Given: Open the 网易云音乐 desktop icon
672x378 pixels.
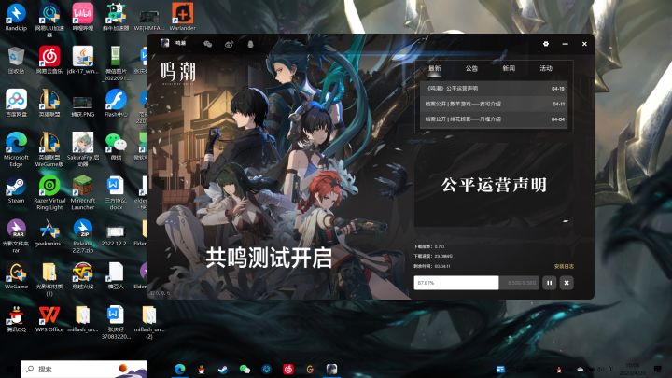Looking at the screenshot, I should point(49,60).
